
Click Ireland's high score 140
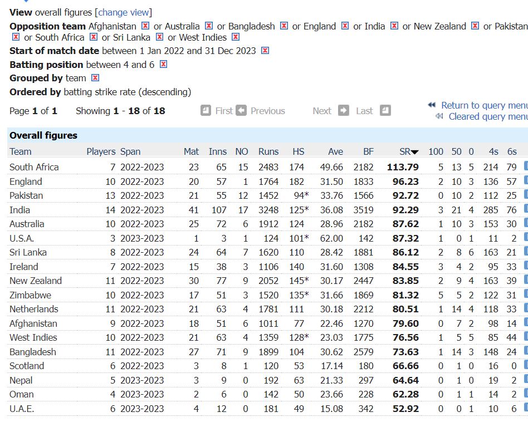(x=297, y=267)
